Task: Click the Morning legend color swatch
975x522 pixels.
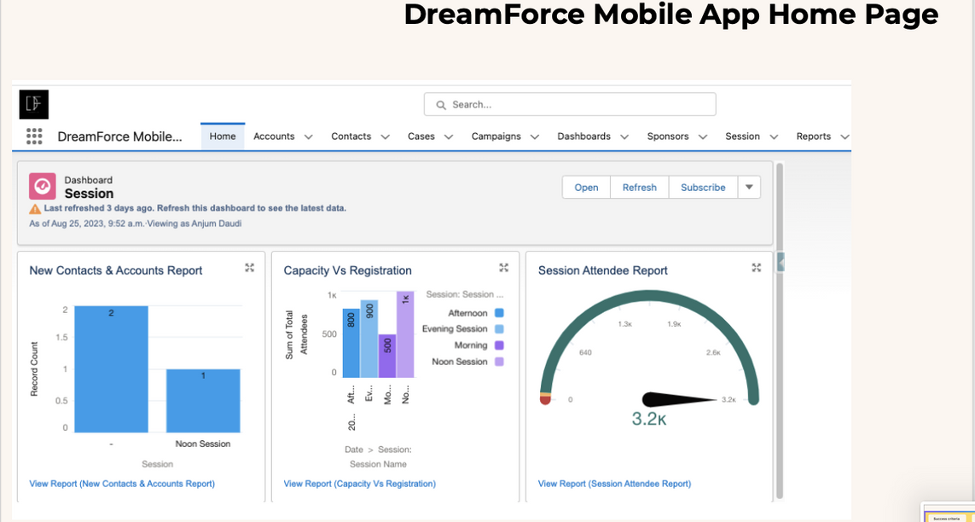Action: click(x=499, y=345)
